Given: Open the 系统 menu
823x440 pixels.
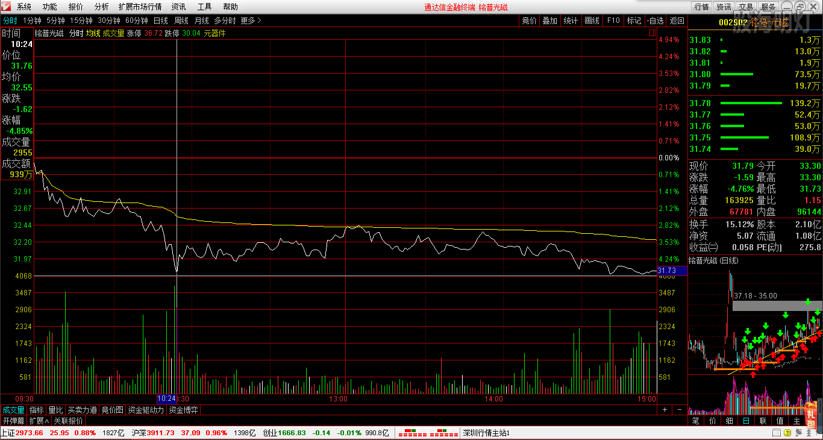Looking at the screenshot, I should [x=24, y=7].
